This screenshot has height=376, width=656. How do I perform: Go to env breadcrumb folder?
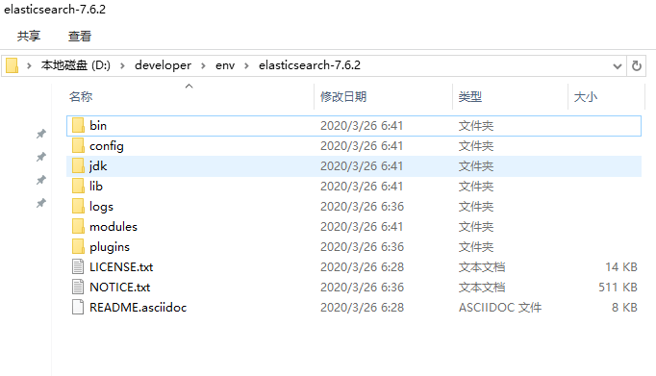[225, 65]
